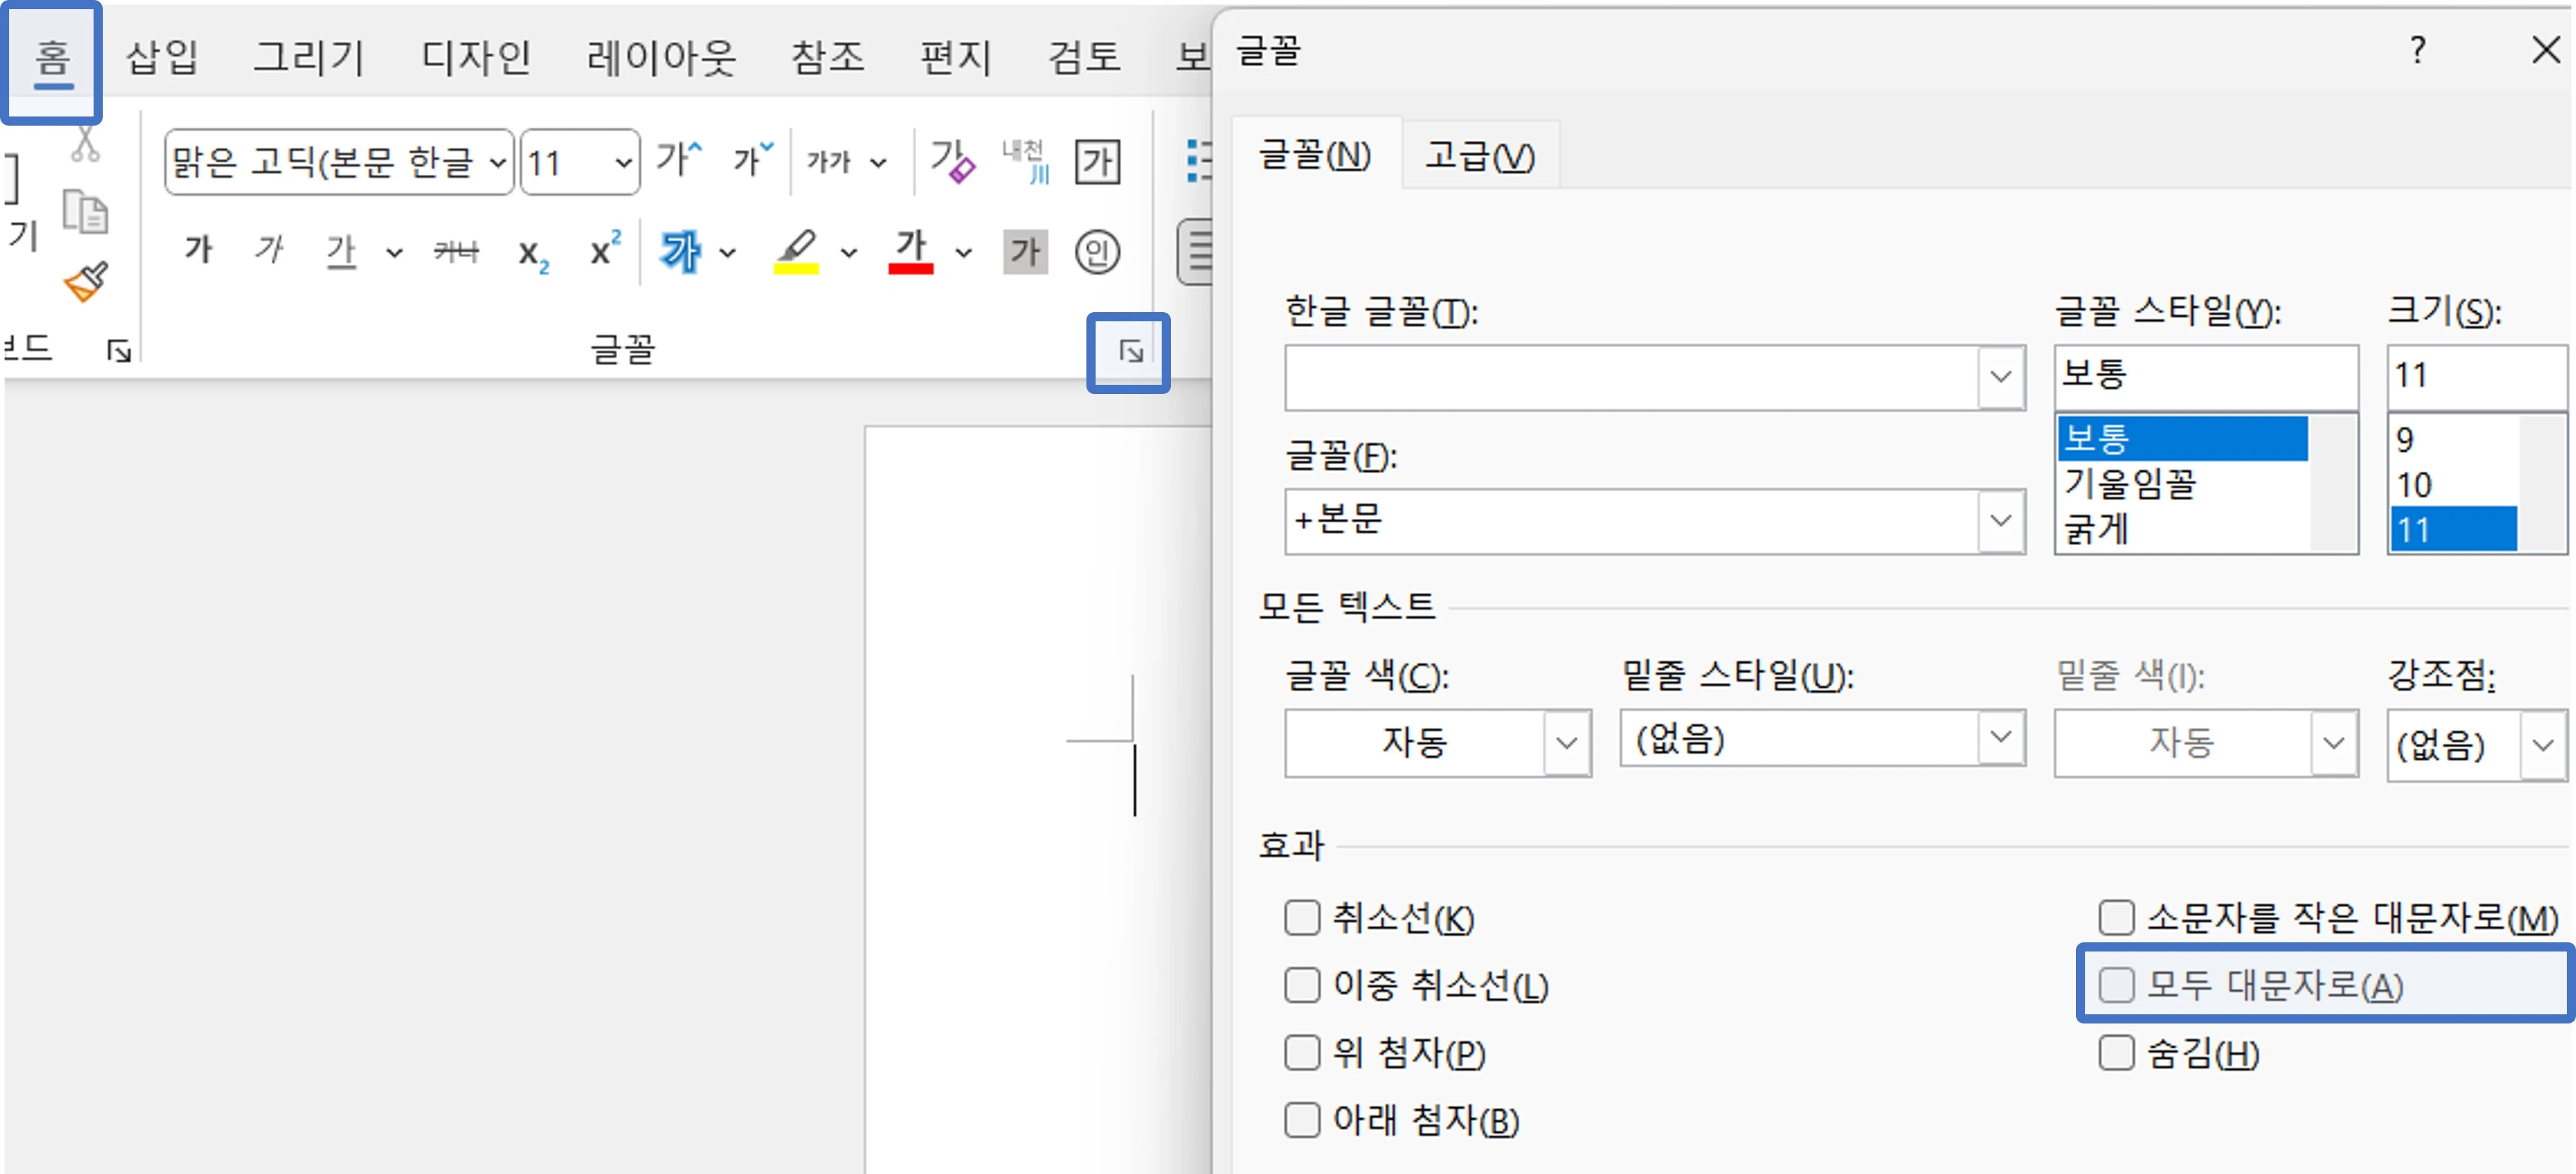
Task: Expand highlight color dropdown arrow
Action: pyautogui.click(x=848, y=252)
